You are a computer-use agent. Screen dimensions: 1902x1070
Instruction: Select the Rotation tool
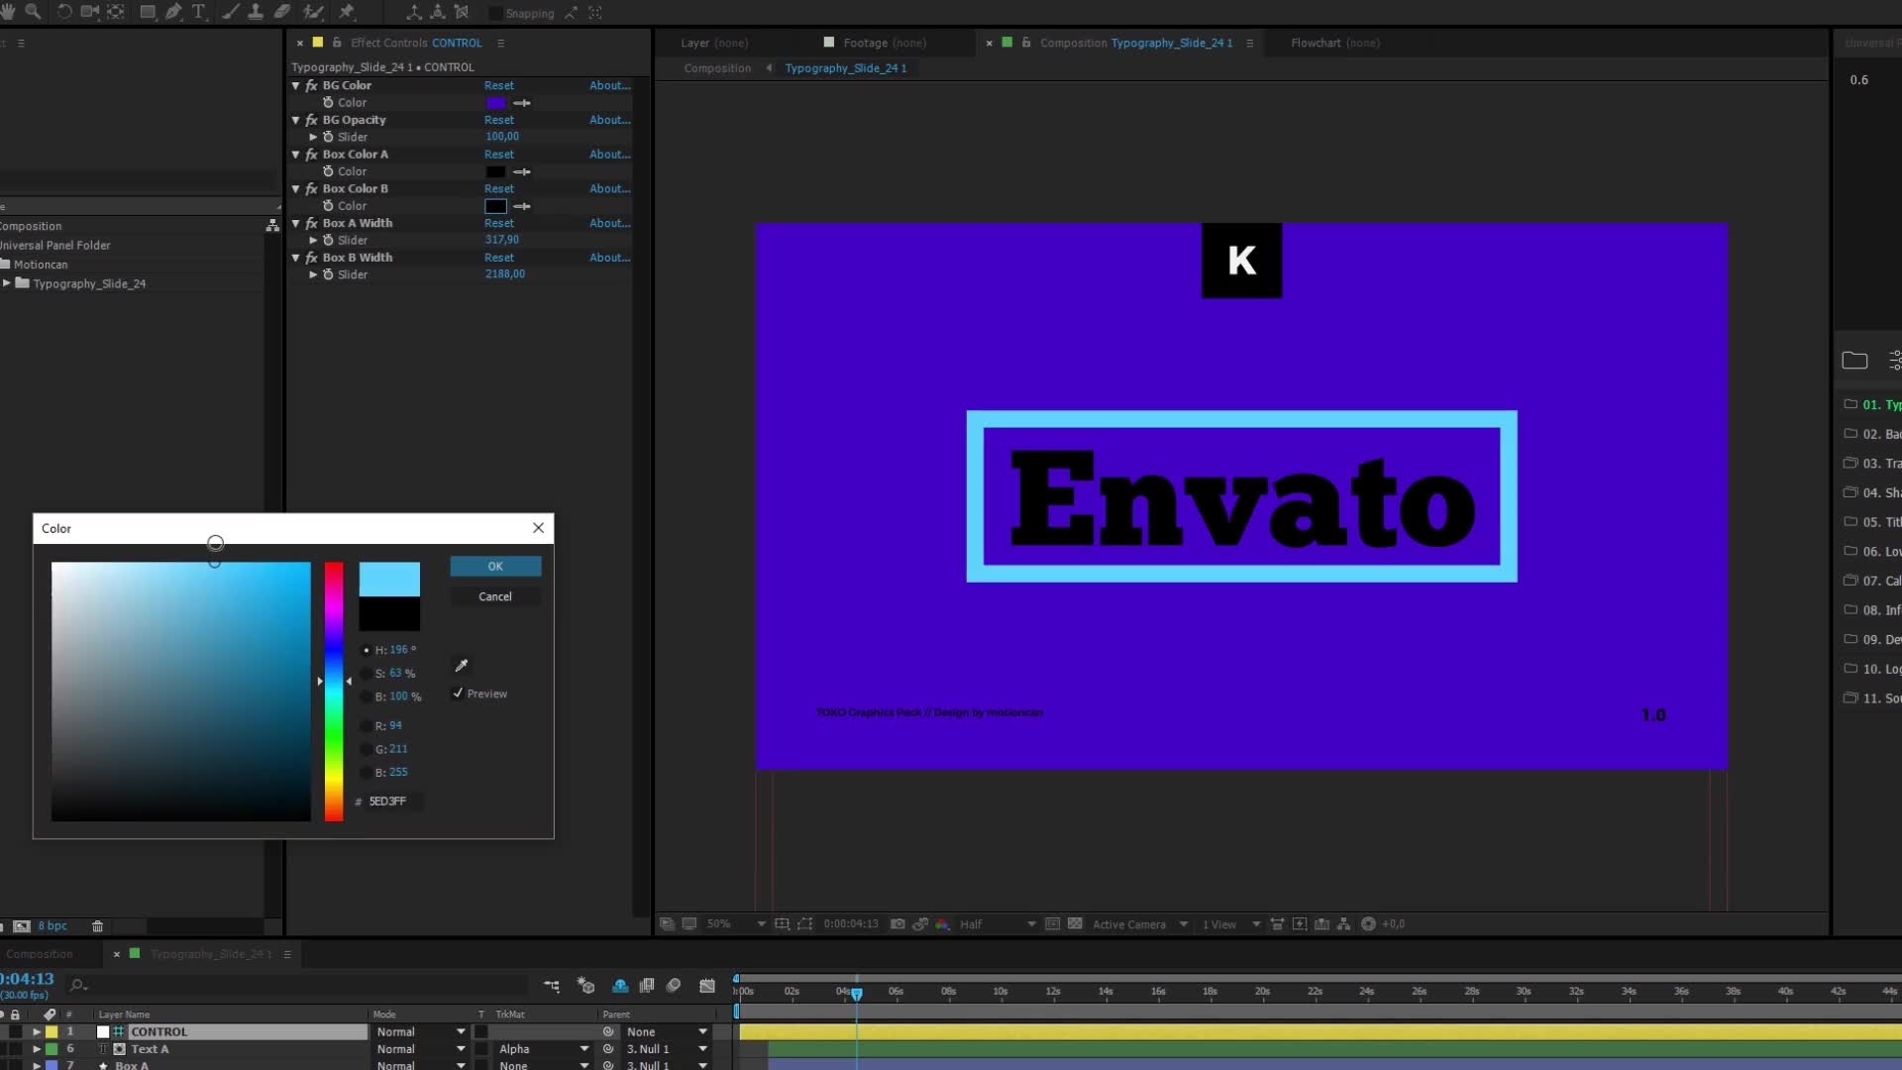(63, 12)
